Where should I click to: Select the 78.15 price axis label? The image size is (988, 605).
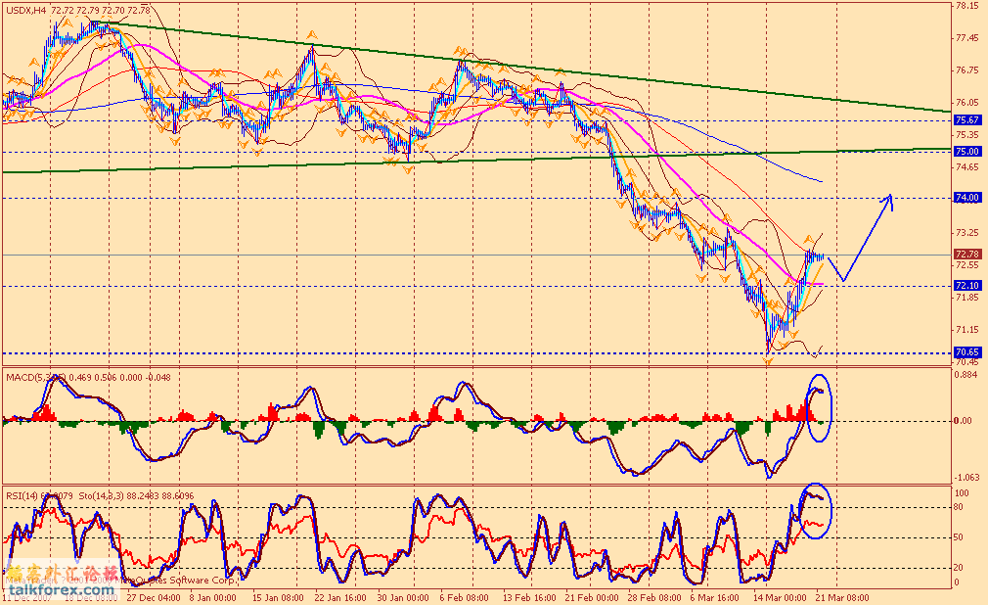[966, 6]
